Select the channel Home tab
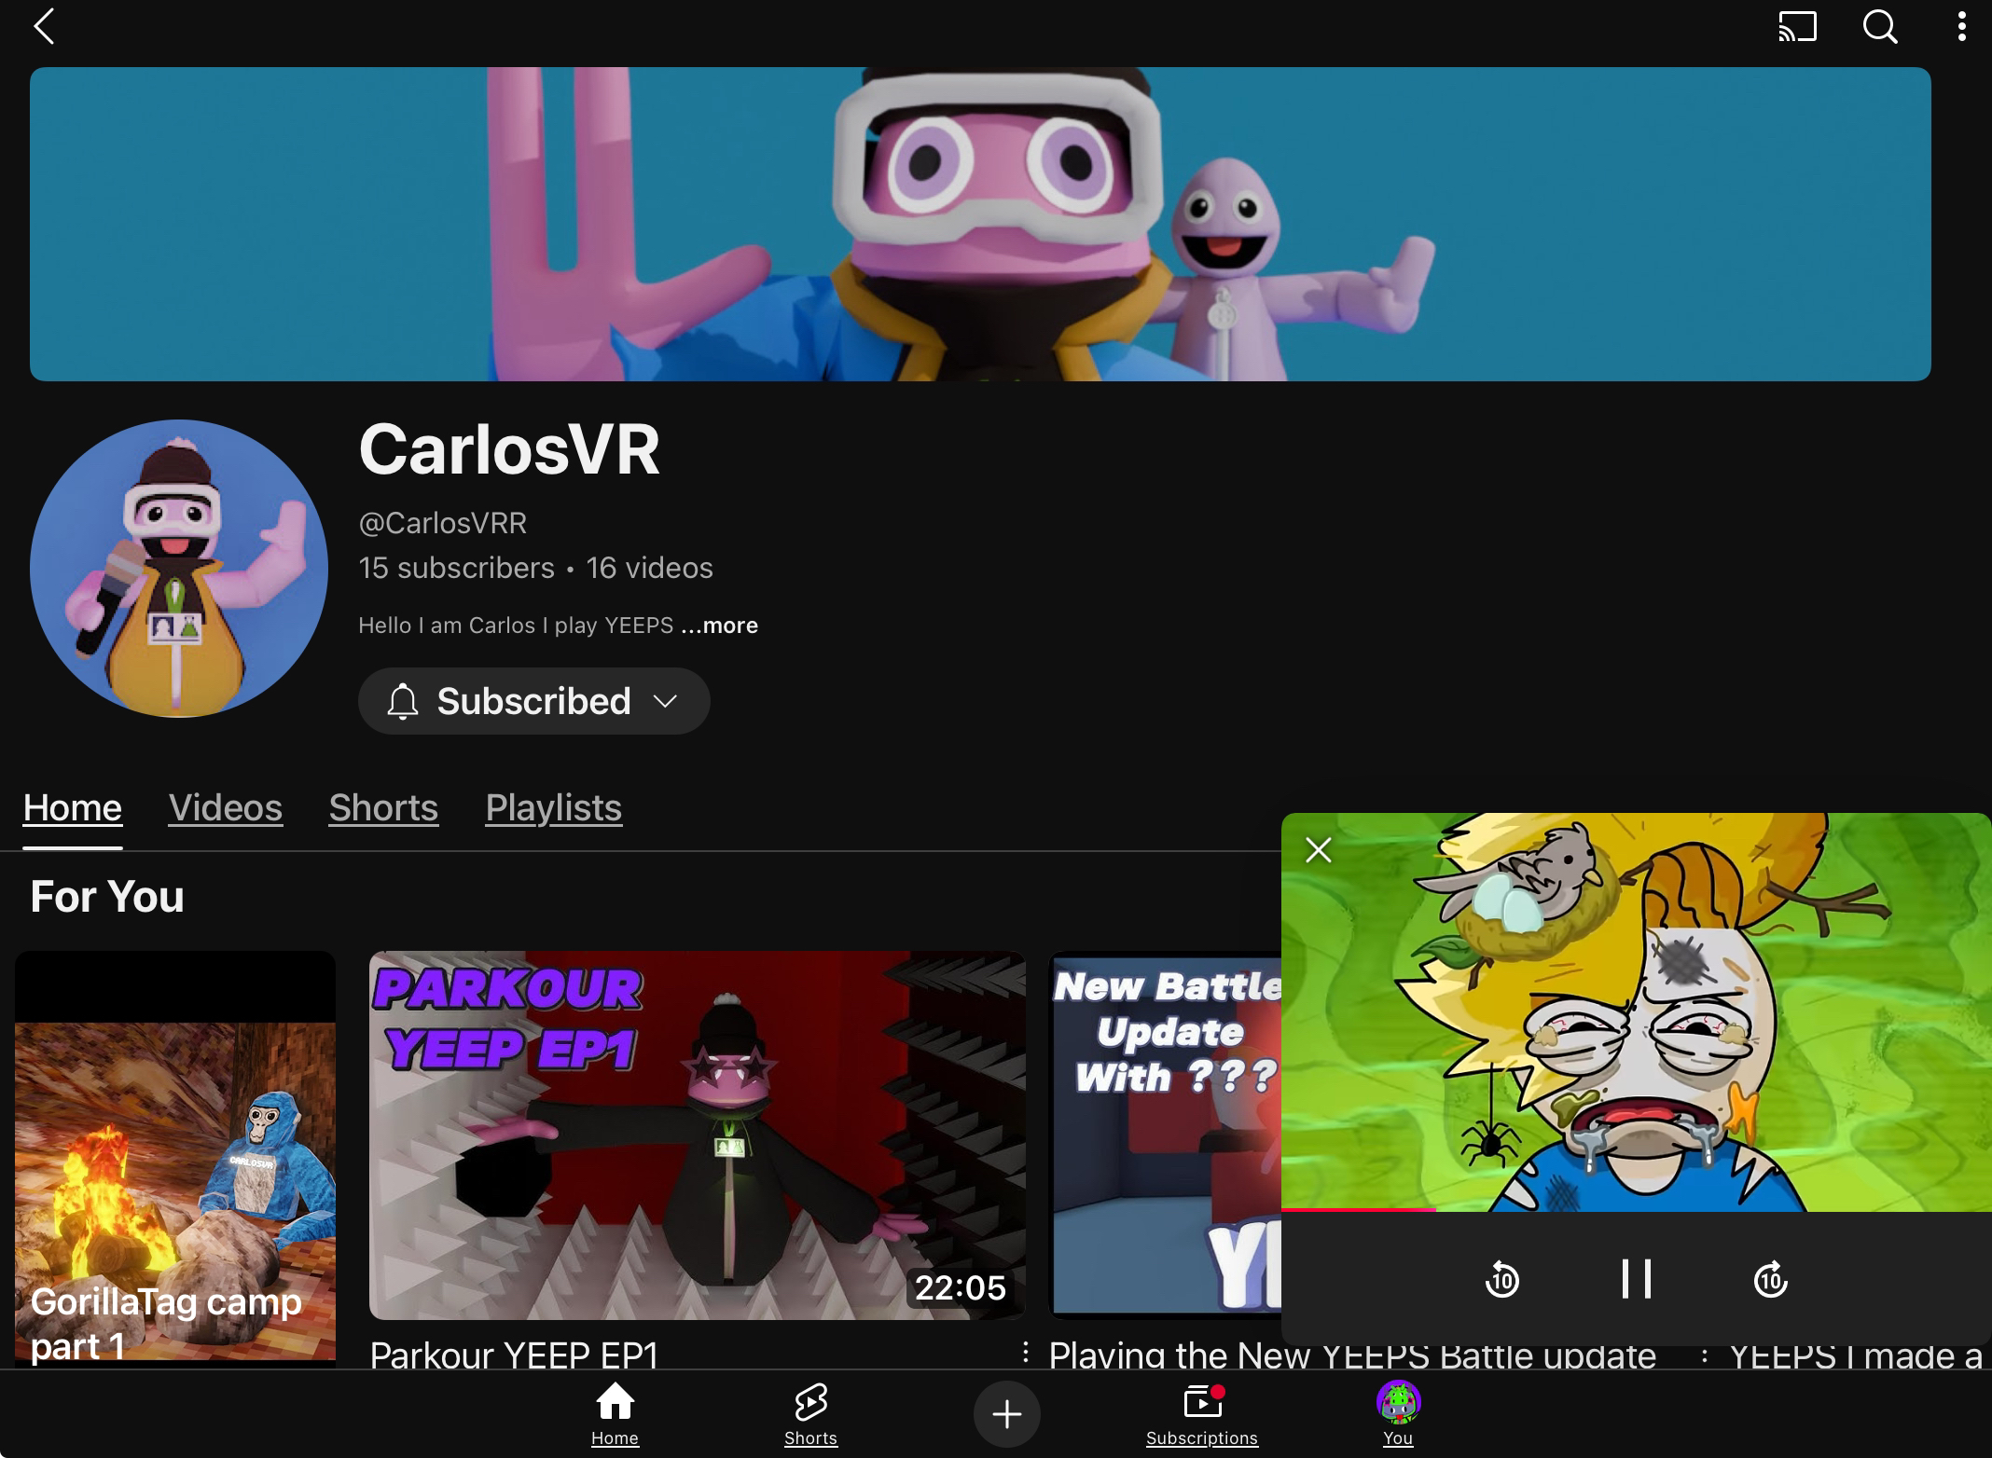Image resolution: width=1992 pixels, height=1458 pixels. coord(73,807)
